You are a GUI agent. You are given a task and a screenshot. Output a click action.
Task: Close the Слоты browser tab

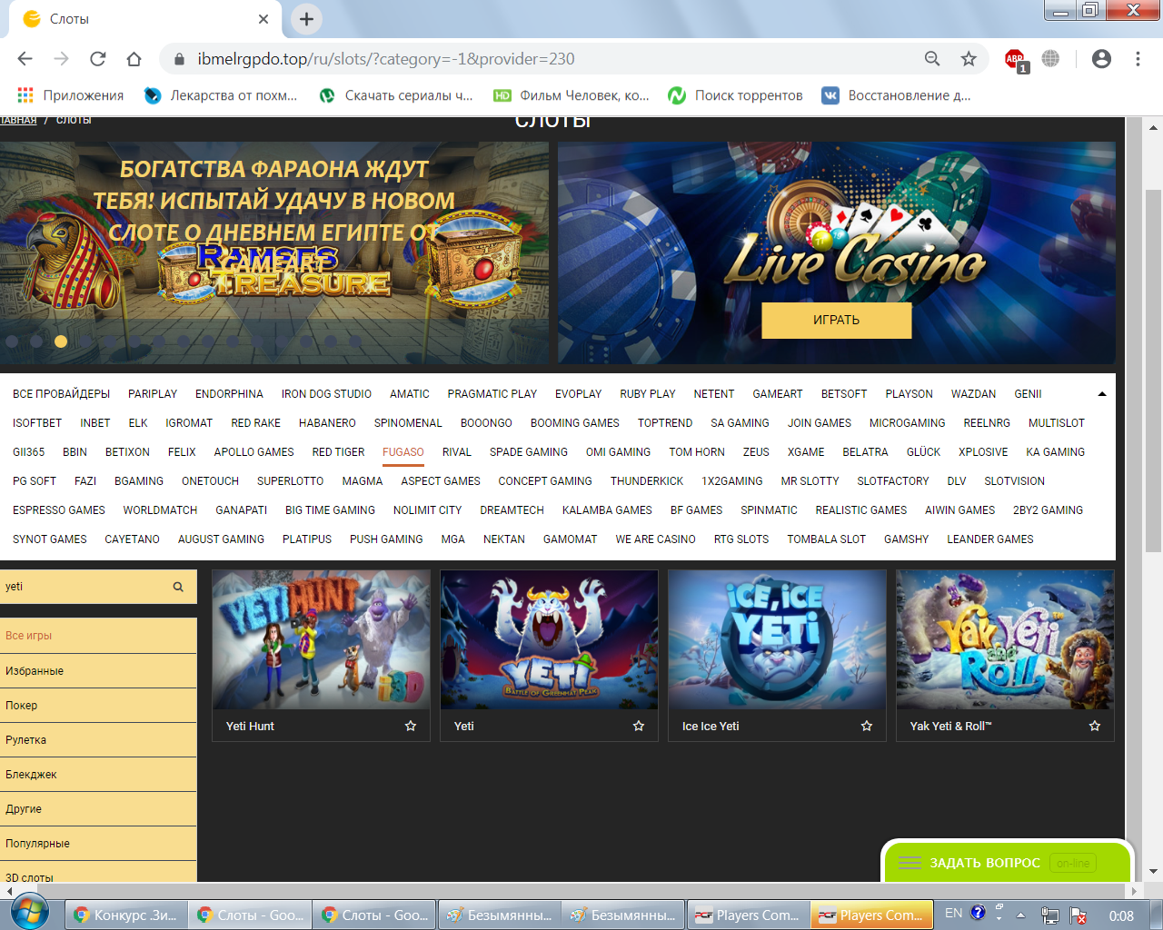[263, 19]
